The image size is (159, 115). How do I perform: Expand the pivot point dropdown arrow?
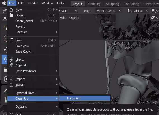(x=157, y=11)
